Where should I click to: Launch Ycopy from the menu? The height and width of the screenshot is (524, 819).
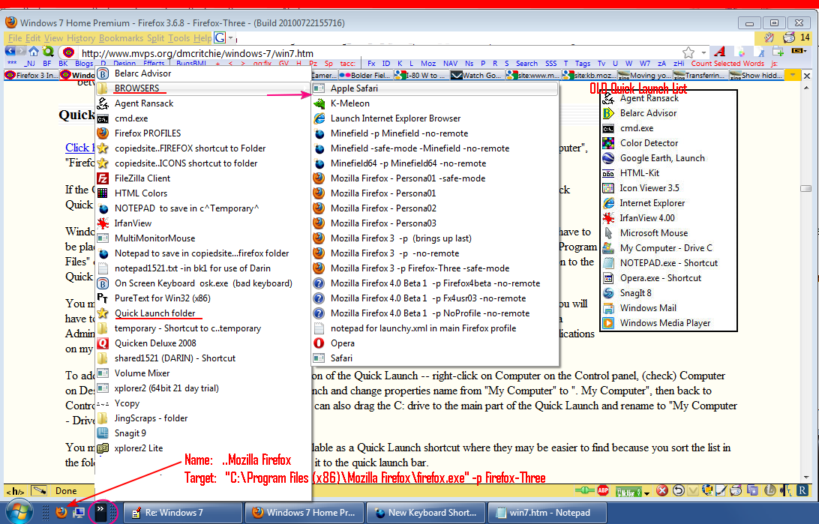tap(204, 403)
